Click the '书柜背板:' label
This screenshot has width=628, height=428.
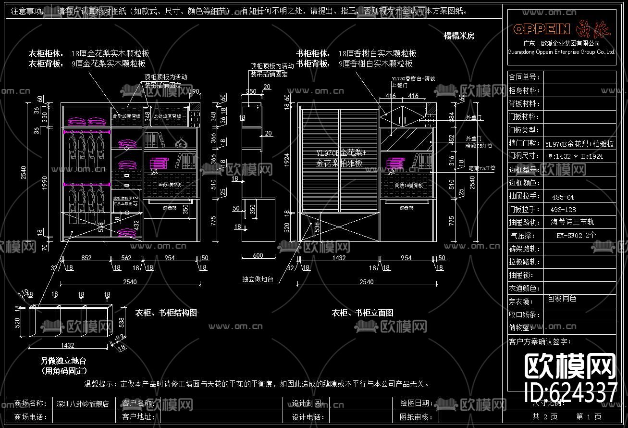313,63
